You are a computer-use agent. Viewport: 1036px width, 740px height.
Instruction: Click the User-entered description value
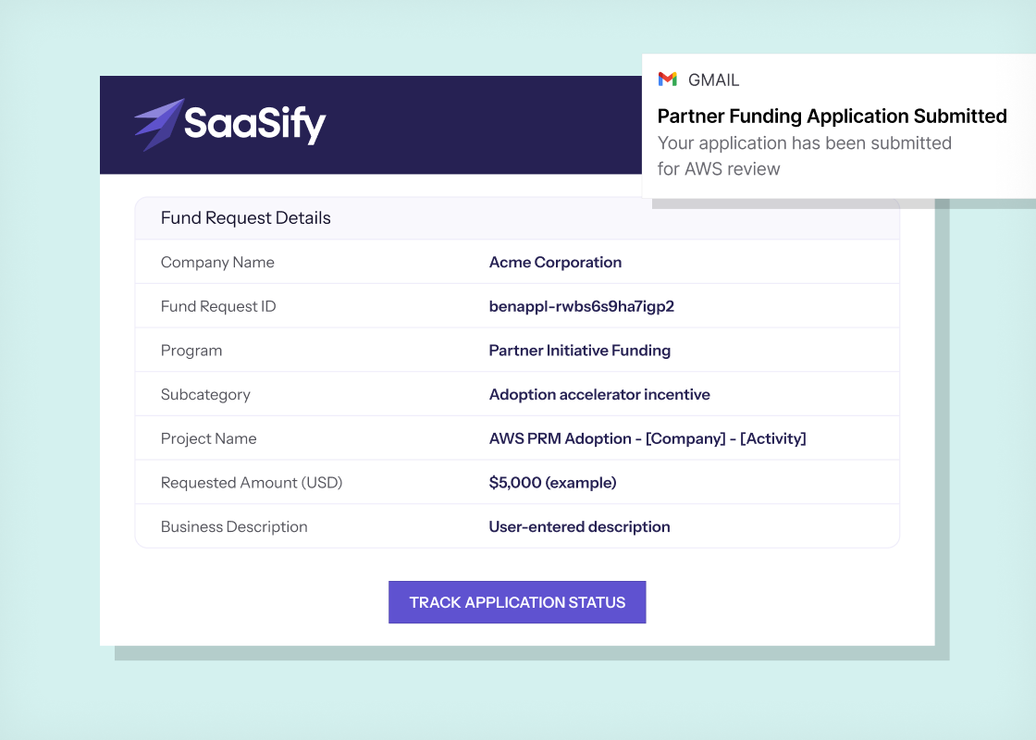point(579,526)
